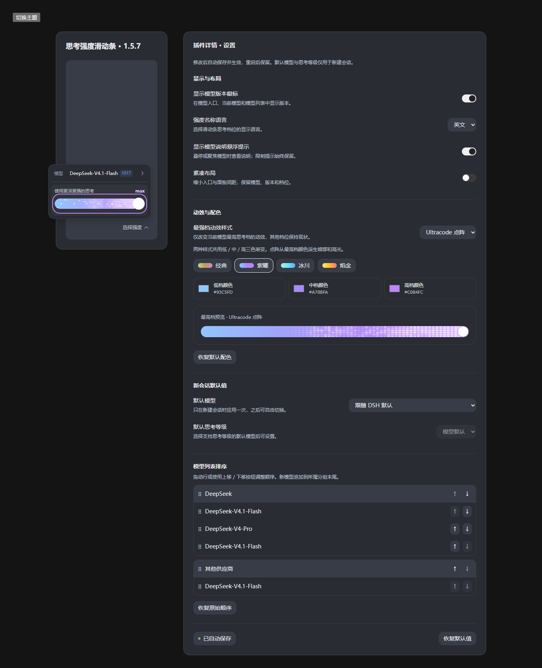Select the 经典 color preset
This screenshot has height=668, width=542.
coord(212,265)
